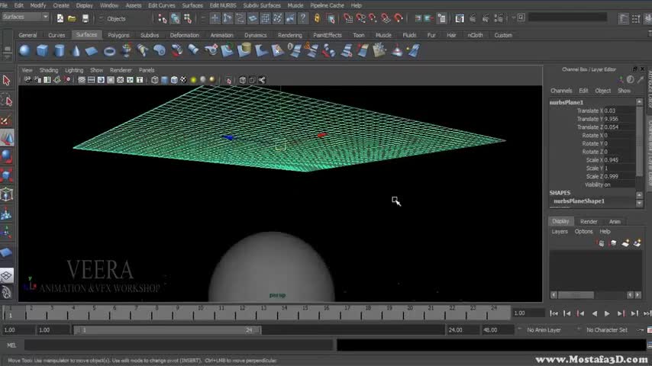Viewport: 652px width, 366px height.
Task: Jump to the start of playback range
Action: tap(554, 313)
